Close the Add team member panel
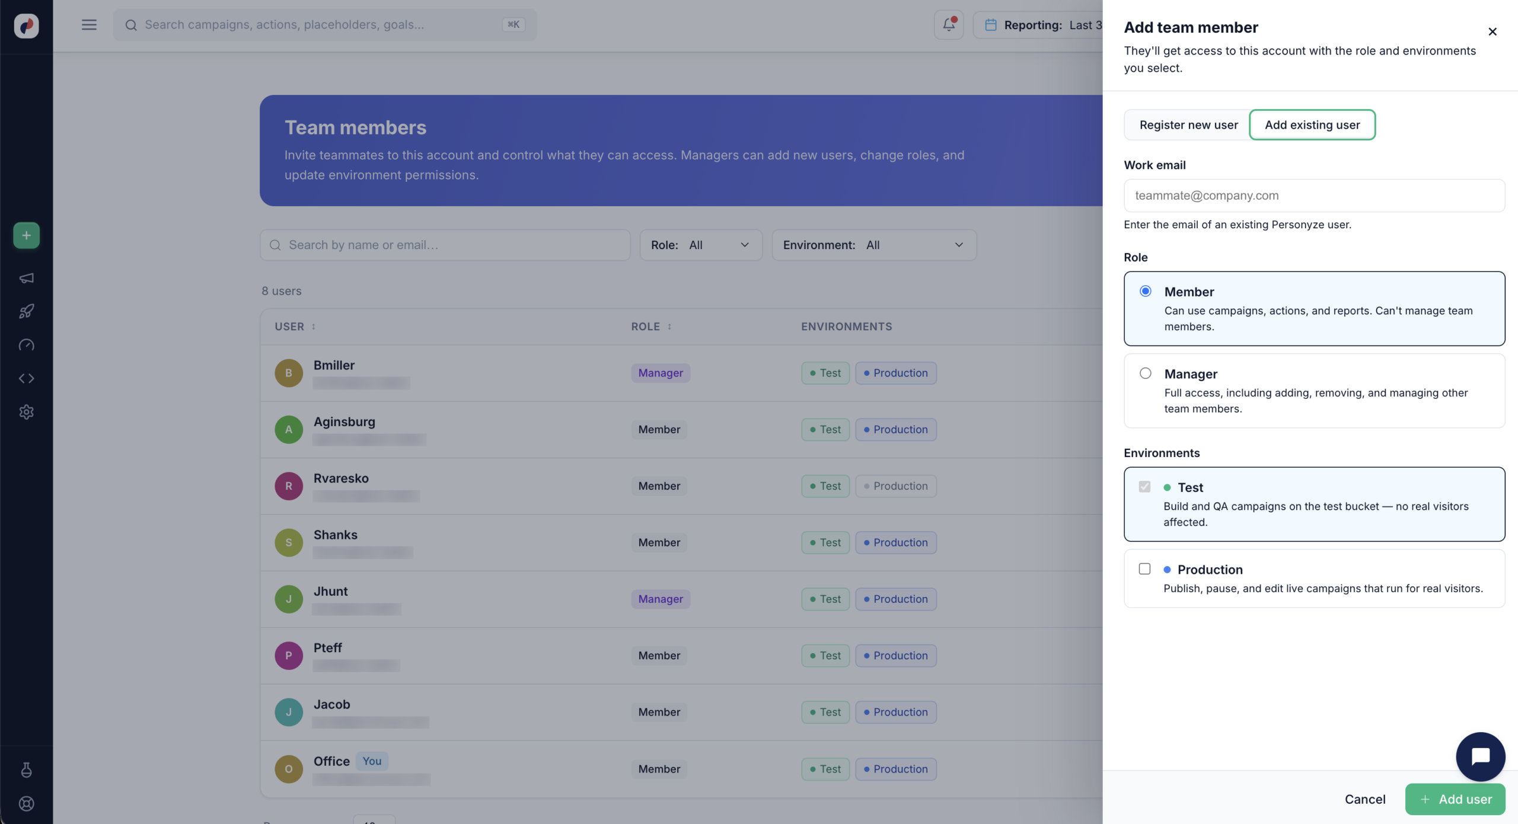The width and height of the screenshot is (1518, 824). 1493,31
